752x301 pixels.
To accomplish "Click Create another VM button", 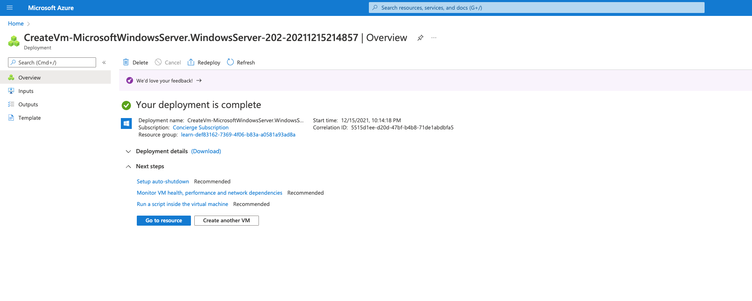I will pyautogui.click(x=226, y=221).
